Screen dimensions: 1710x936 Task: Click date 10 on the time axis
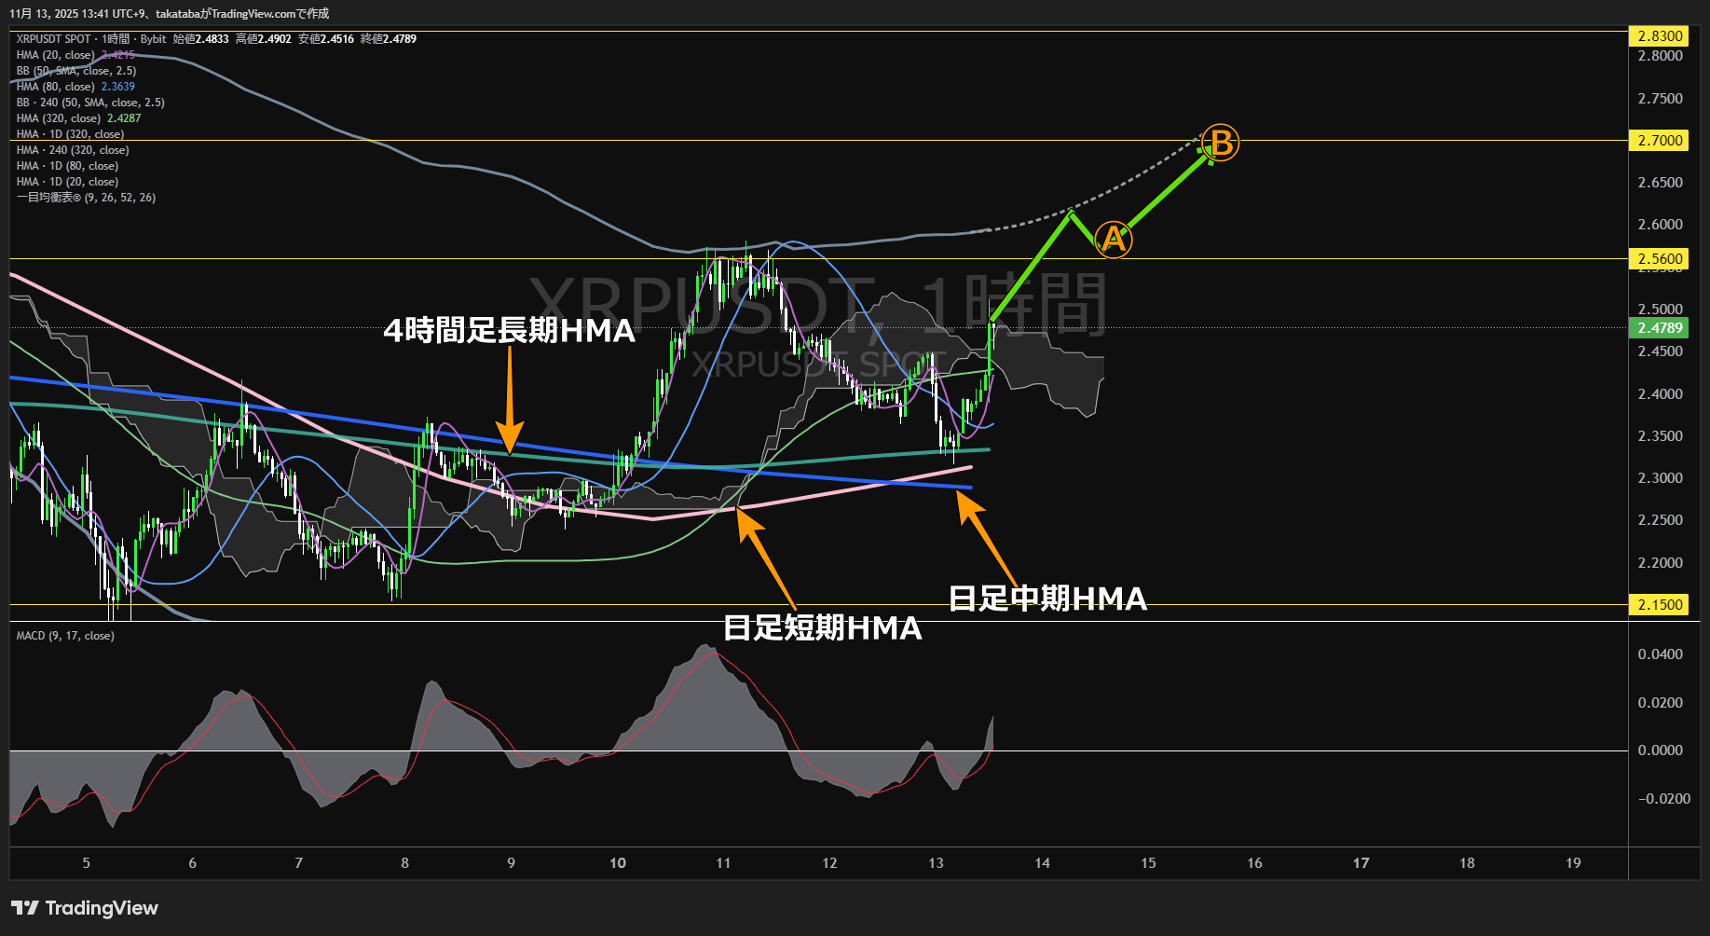point(618,863)
